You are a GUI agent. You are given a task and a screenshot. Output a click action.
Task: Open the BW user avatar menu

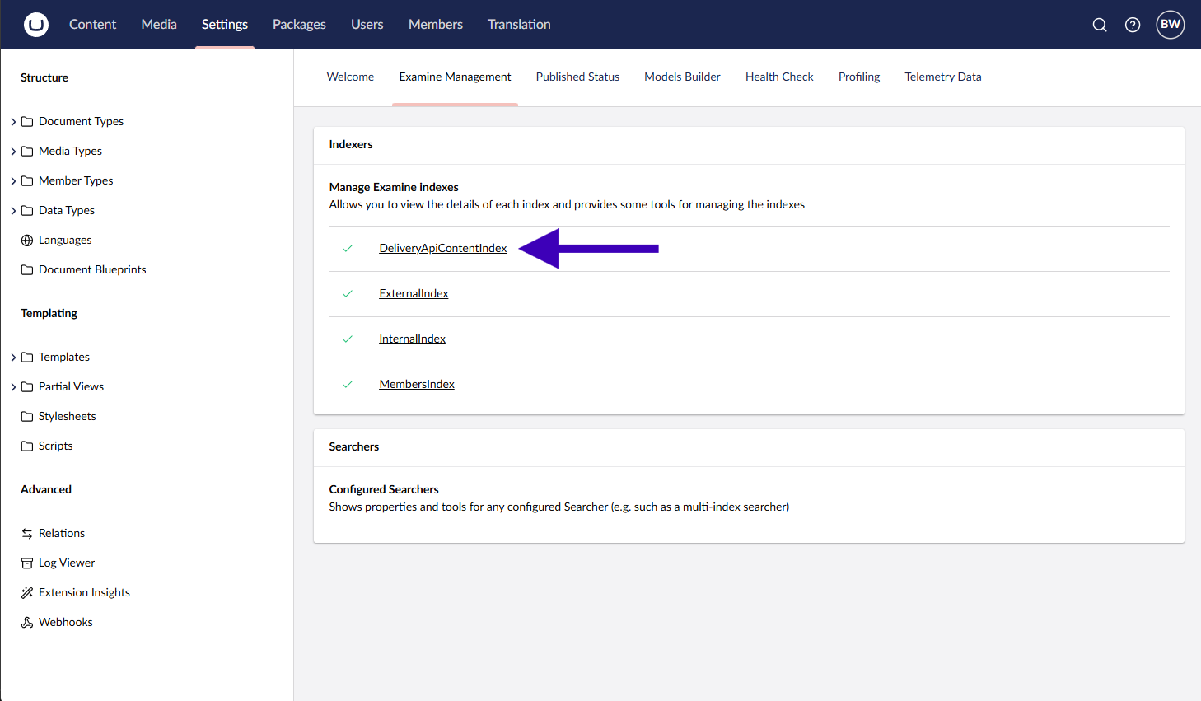(x=1170, y=25)
